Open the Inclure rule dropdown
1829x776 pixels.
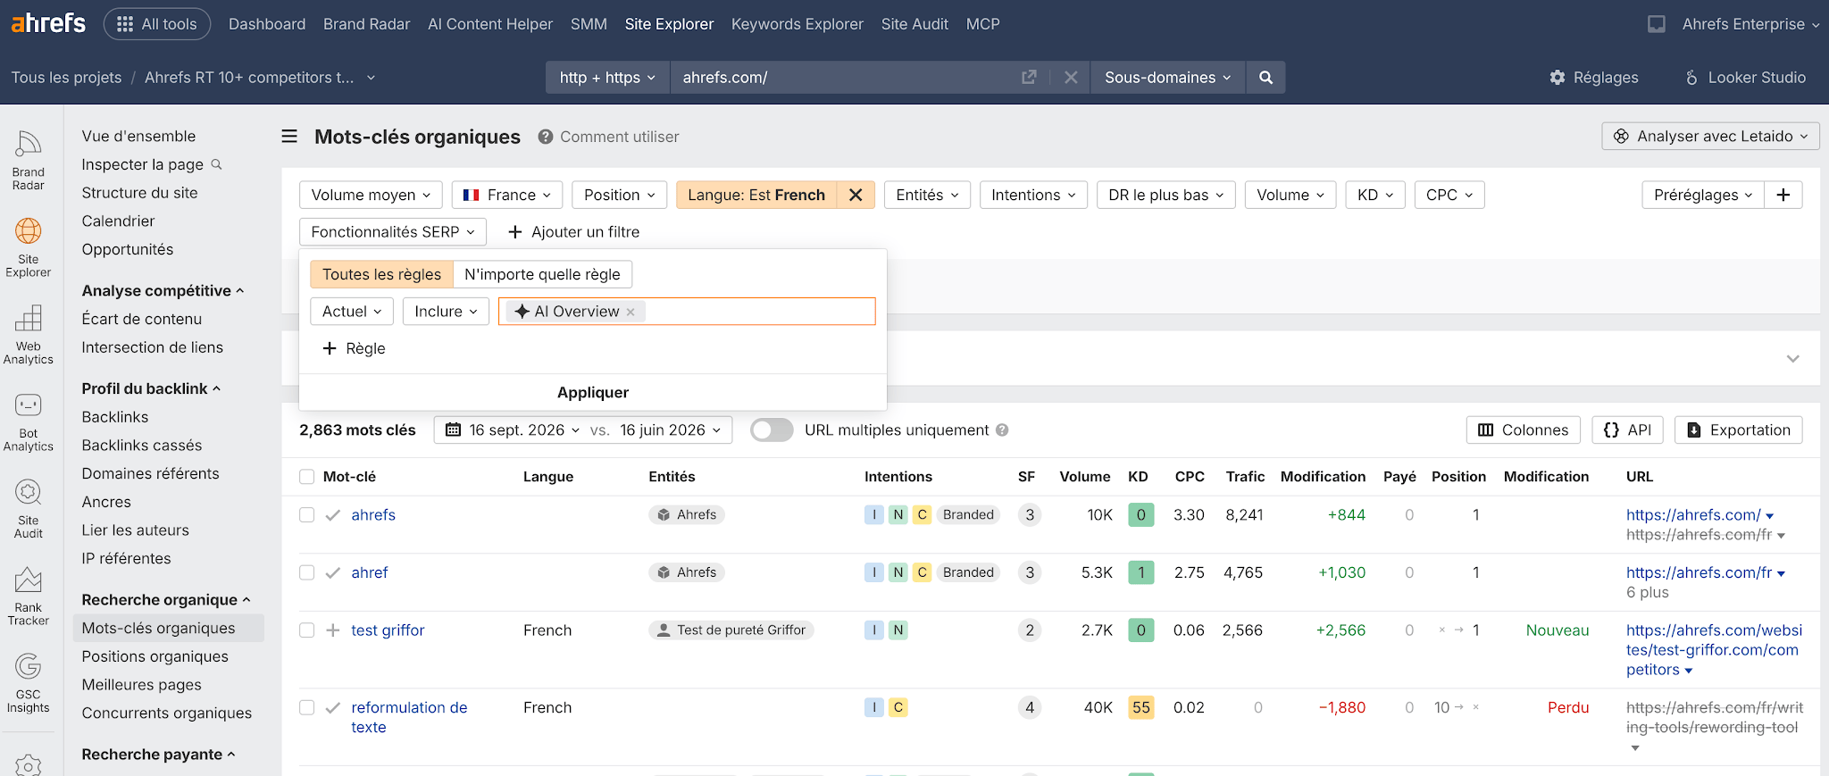click(446, 312)
